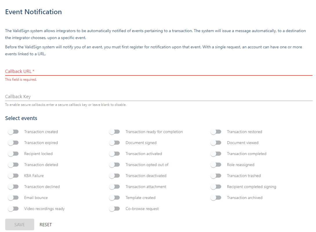The image size is (316, 232).
Task: Enable Document viewed notifications
Action: (x=216, y=143)
